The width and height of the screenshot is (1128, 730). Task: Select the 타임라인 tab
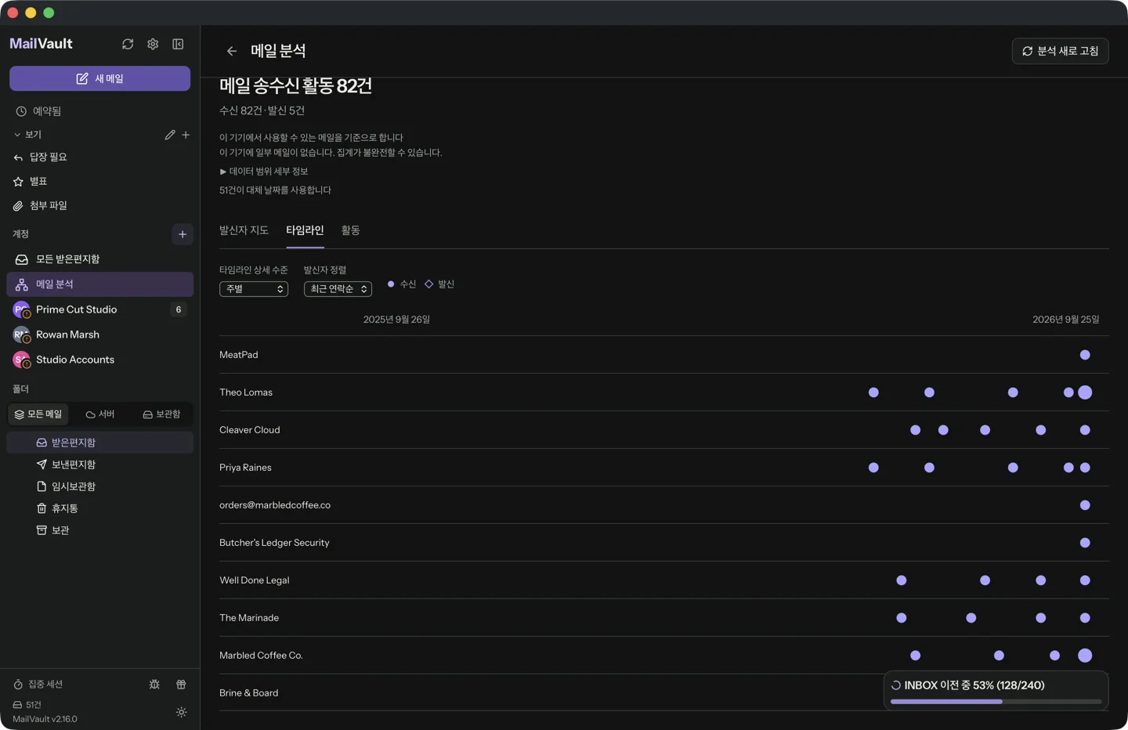[305, 230]
